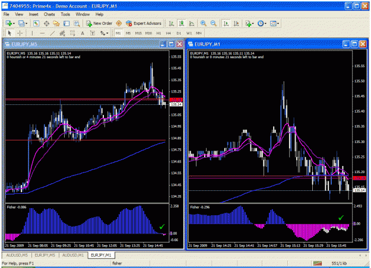
Task: Open the Window menu
Action: click(x=83, y=14)
